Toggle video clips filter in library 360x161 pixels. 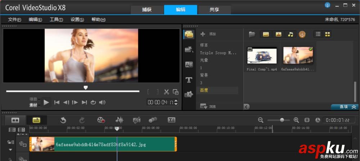pyautogui.click(x=266, y=35)
